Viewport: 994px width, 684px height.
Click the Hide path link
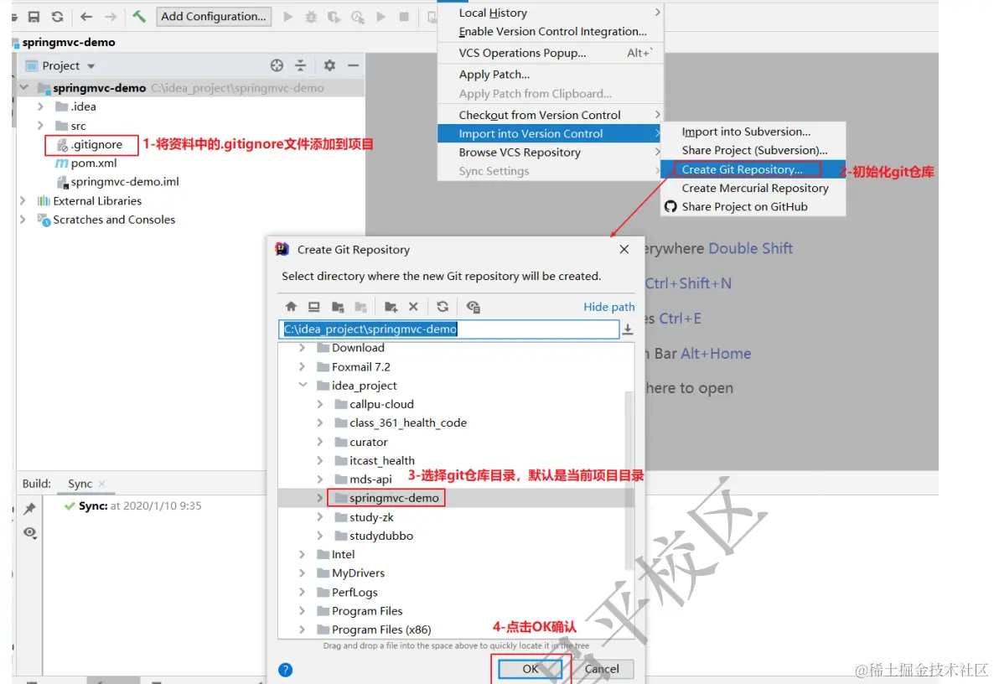(x=608, y=307)
